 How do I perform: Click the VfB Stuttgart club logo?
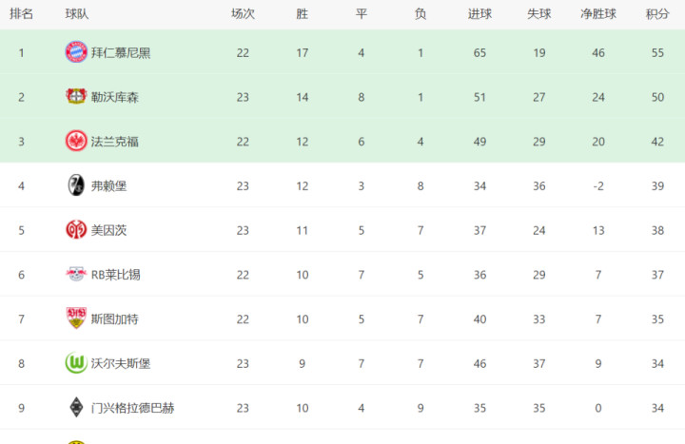76,319
